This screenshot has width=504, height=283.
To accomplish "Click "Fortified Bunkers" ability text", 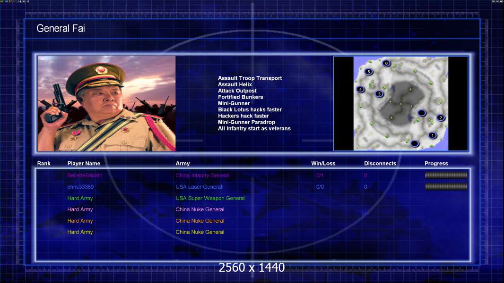I will click(x=241, y=97).
